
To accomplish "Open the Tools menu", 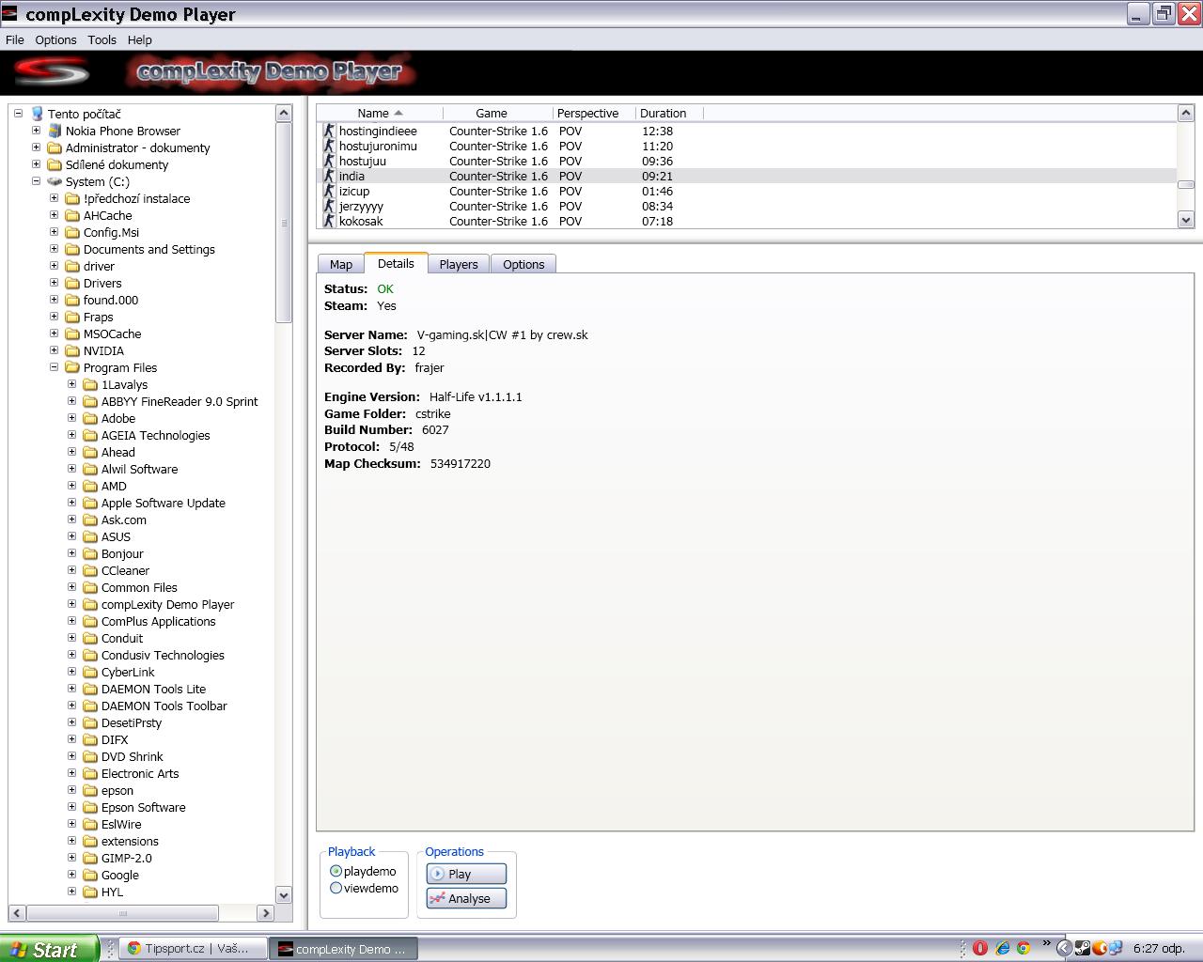I will [102, 39].
